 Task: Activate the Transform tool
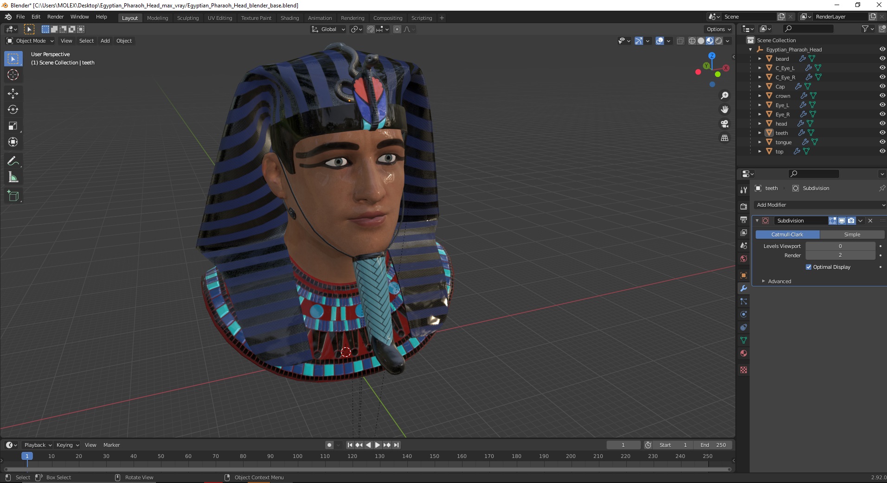point(13,142)
